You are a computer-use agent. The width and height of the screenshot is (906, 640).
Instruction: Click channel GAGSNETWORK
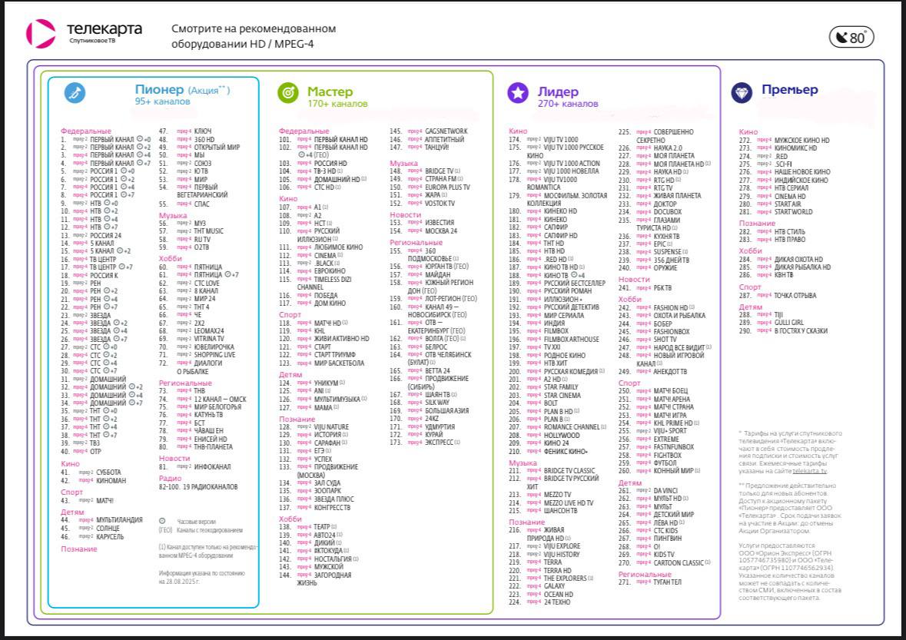pyautogui.click(x=446, y=131)
